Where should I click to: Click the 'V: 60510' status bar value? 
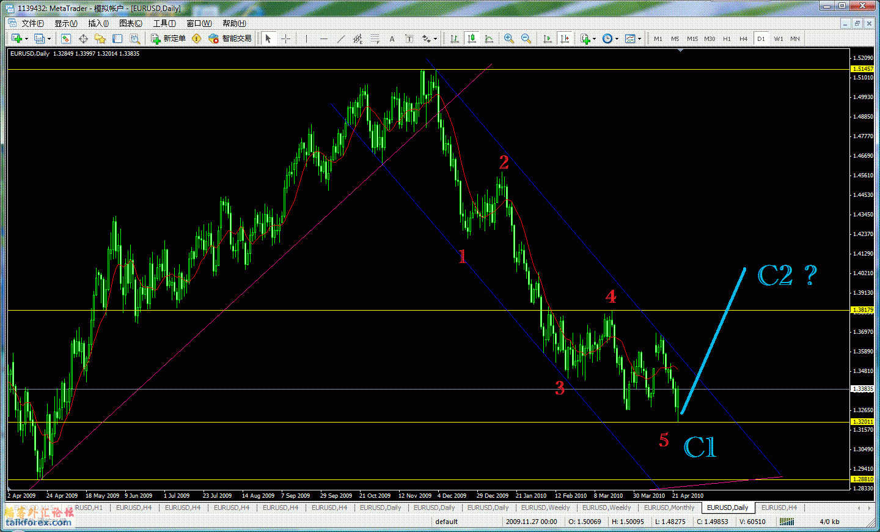click(752, 522)
